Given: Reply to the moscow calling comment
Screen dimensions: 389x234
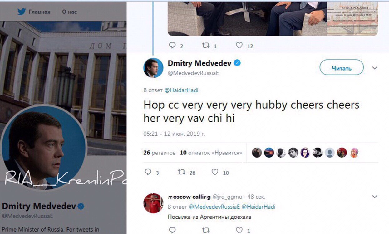Looking at the screenshot, I should [x=172, y=230].
